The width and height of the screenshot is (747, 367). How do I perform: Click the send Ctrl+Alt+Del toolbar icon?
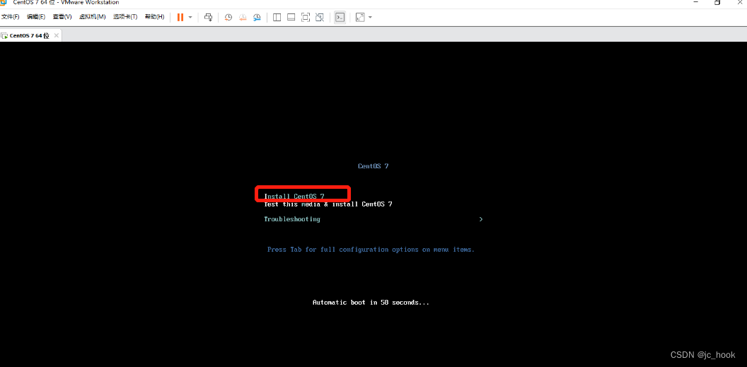[208, 17]
